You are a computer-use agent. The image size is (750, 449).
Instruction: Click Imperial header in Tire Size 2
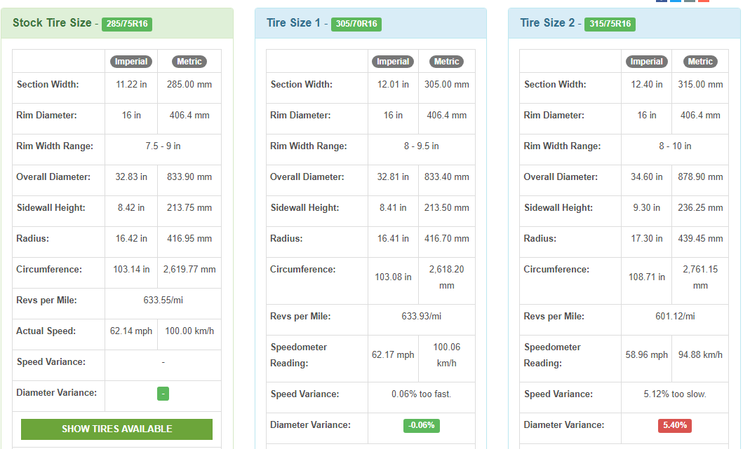(646, 62)
